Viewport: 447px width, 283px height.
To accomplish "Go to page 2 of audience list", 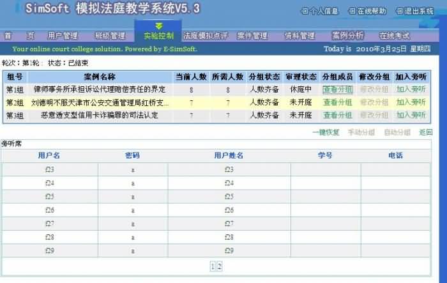I will [x=218, y=267].
